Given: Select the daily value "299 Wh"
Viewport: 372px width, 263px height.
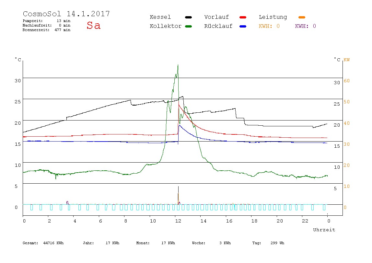Looking at the screenshot, I should click(x=277, y=243).
